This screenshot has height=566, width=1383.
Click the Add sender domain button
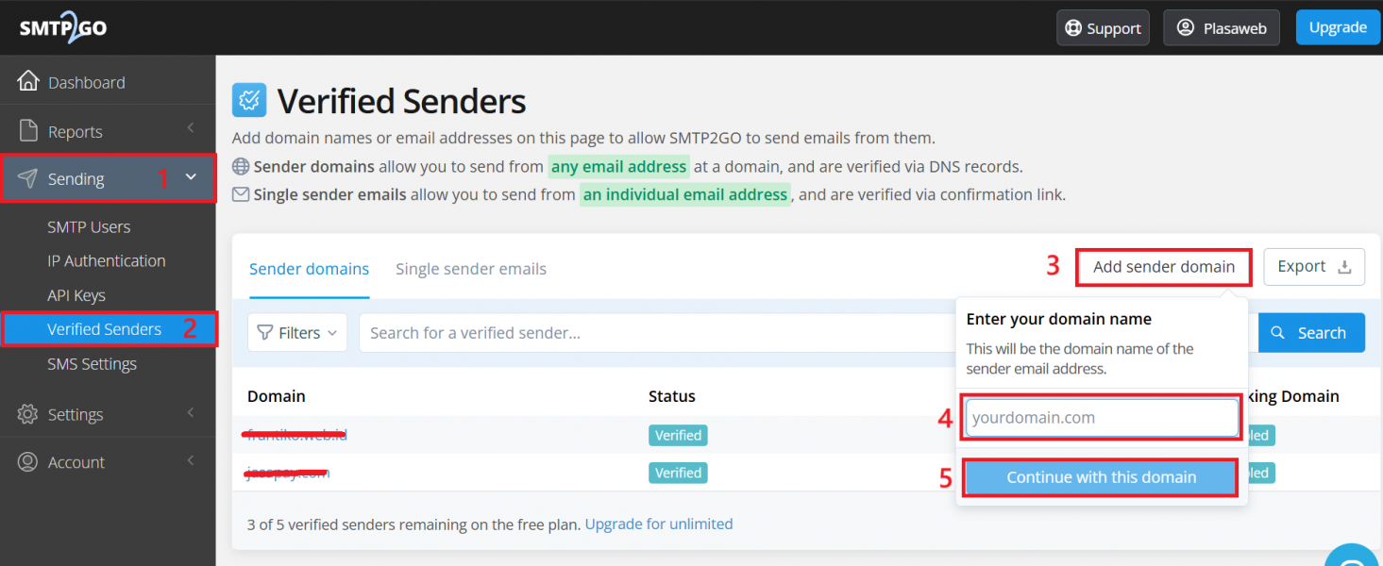click(x=1164, y=267)
